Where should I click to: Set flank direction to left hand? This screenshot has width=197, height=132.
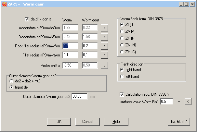[x=122, y=77]
